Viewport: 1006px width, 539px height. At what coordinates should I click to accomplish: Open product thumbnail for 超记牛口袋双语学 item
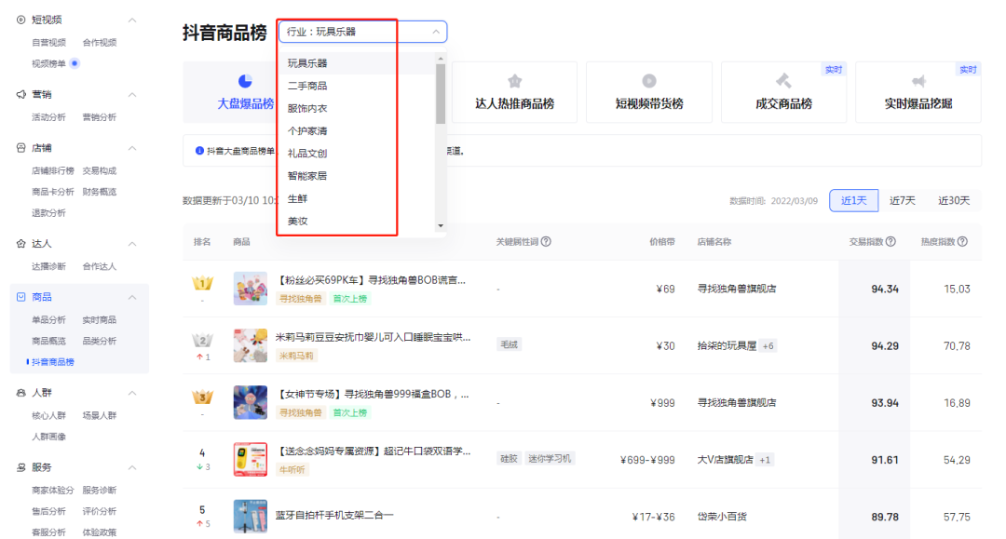tap(251, 460)
